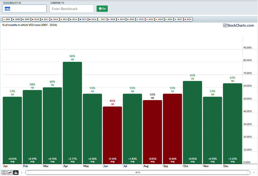
Task: Click the February 58% bar
Action: (32, 127)
